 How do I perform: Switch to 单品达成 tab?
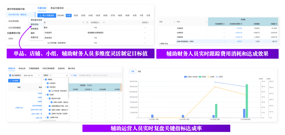point(22,69)
